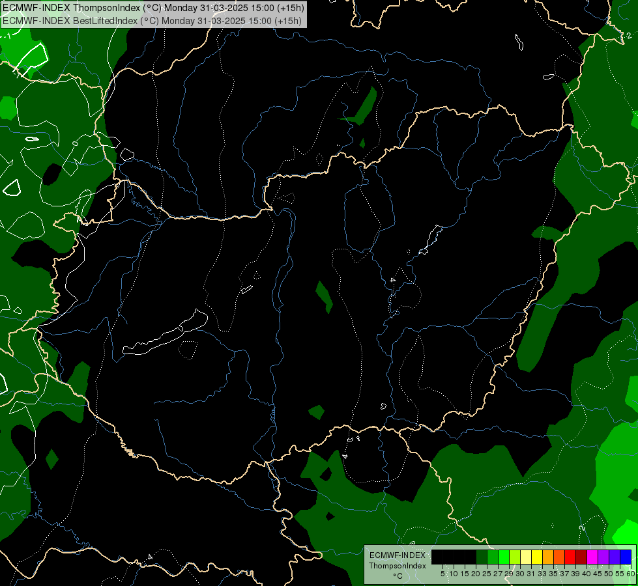Click the legend value '27'
Viewport: 638px width, 586px height.
[498, 574]
